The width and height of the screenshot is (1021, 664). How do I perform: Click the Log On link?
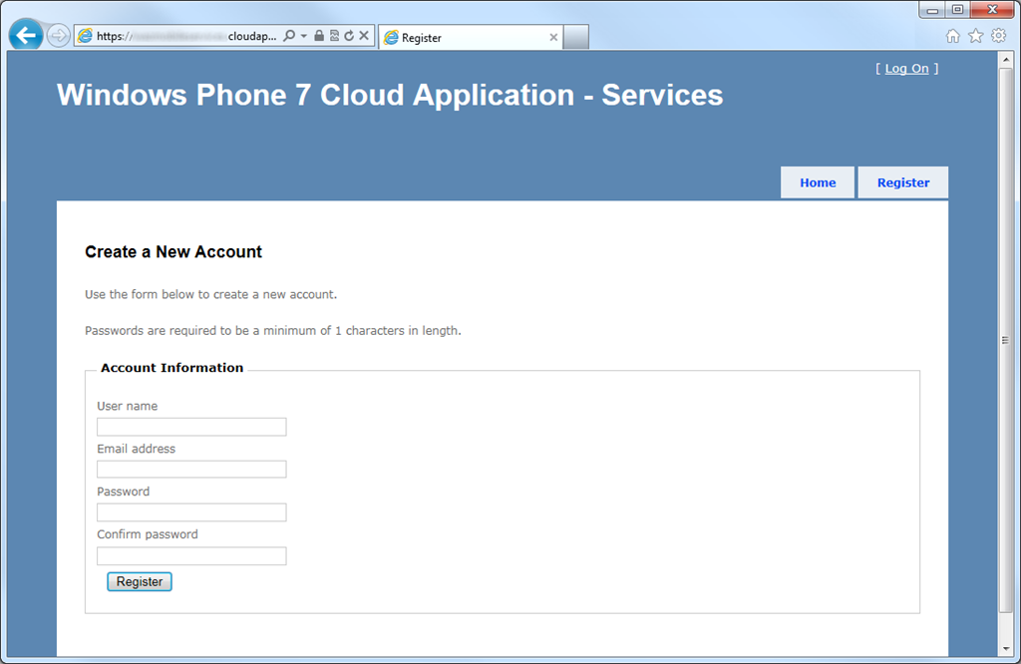click(906, 69)
